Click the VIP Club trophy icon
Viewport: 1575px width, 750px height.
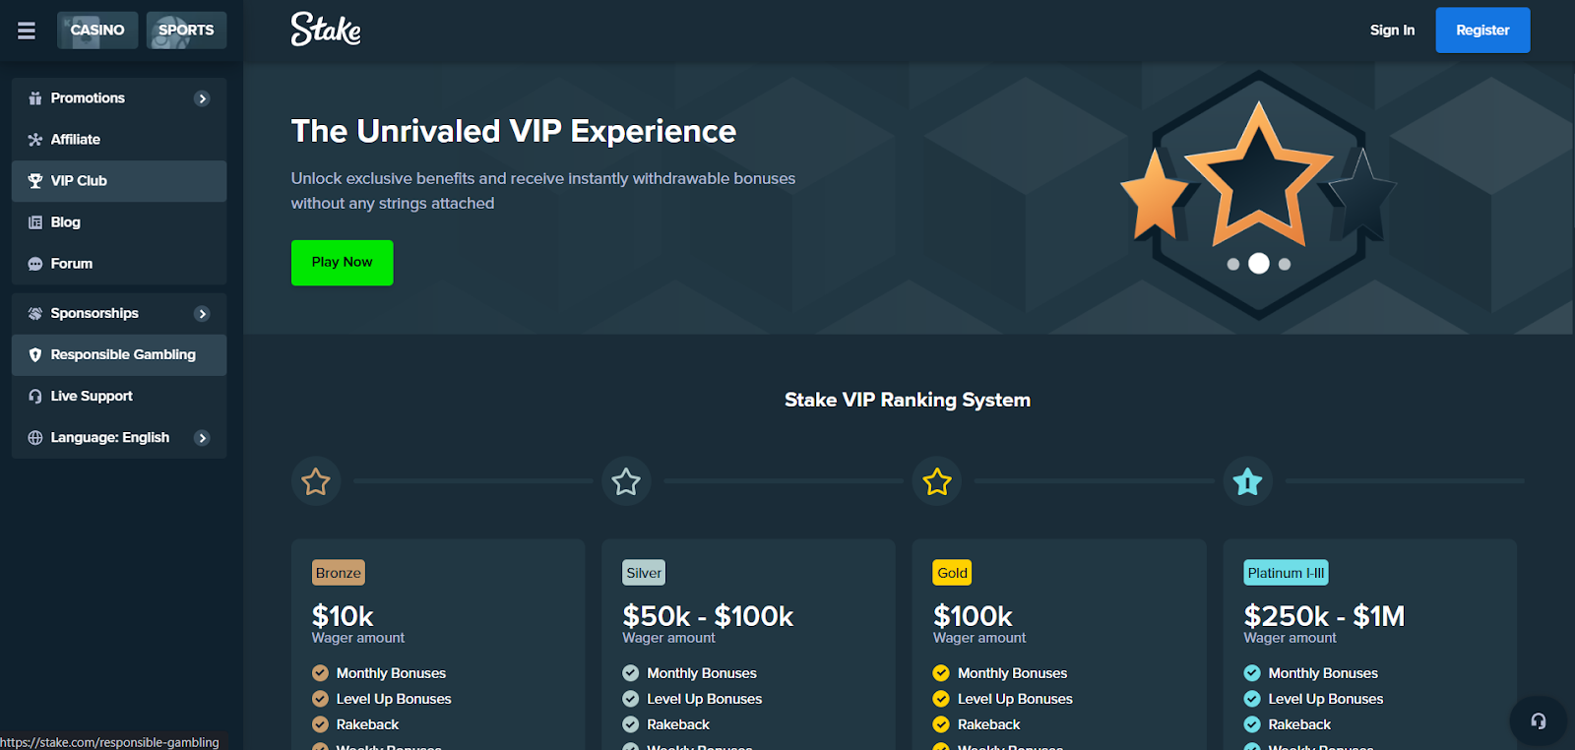[x=35, y=181]
